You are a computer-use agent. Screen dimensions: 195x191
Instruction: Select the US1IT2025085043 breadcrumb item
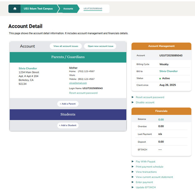click(93, 9)
